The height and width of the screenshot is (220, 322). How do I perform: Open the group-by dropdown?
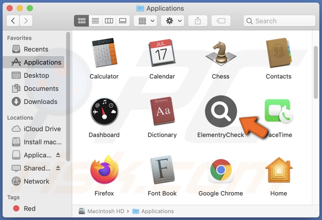coord(146,21)
